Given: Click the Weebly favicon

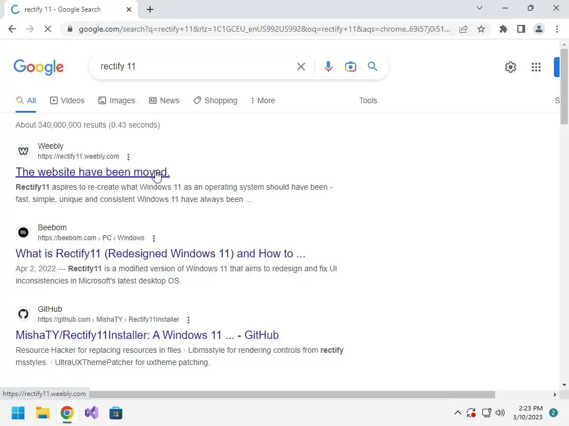Looking at the screenshot, I should point(23,151).
